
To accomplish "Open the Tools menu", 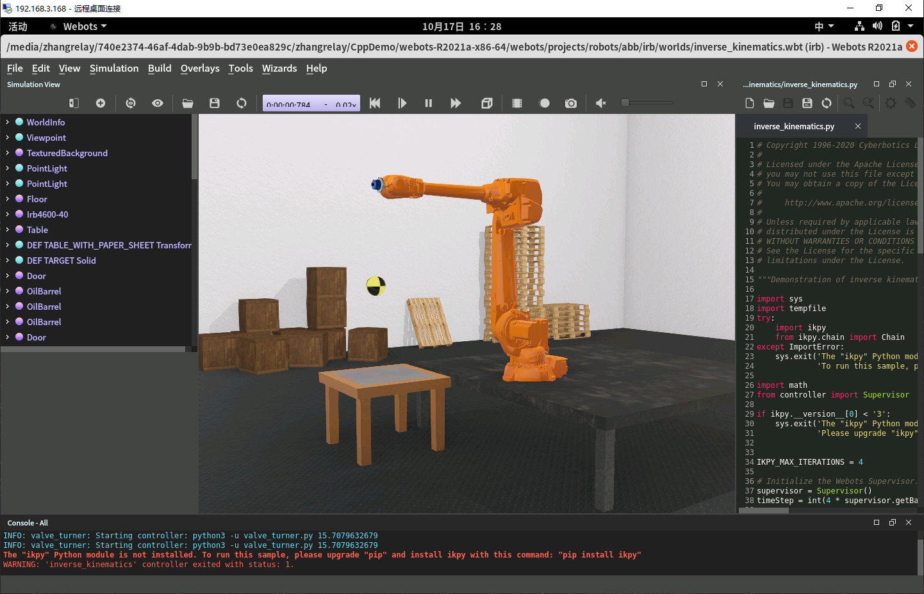I will (x=241, y=68).
